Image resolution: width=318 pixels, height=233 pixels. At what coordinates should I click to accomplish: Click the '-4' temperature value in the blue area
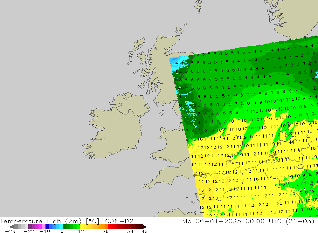coord(175,63)
